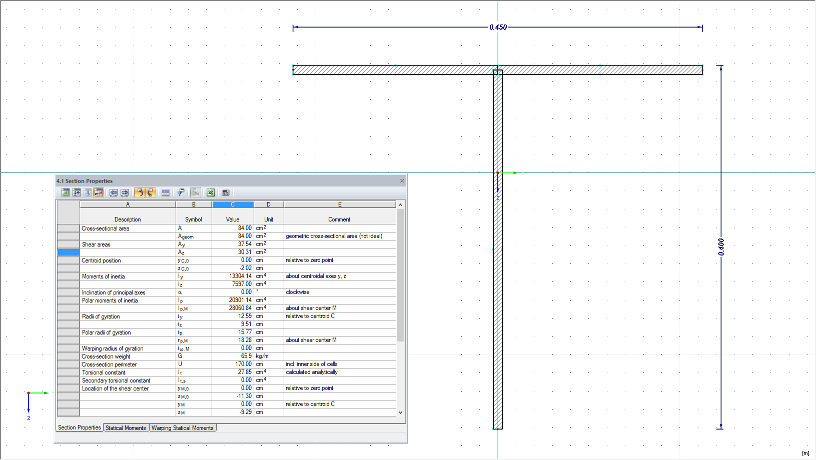Click the previous table arrow icon
Image resolution: width=816 pixels, height=460 pixels.
pos(114,192)
